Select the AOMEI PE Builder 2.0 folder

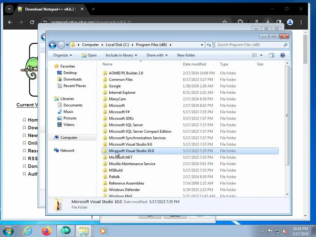tap(190, 73)
